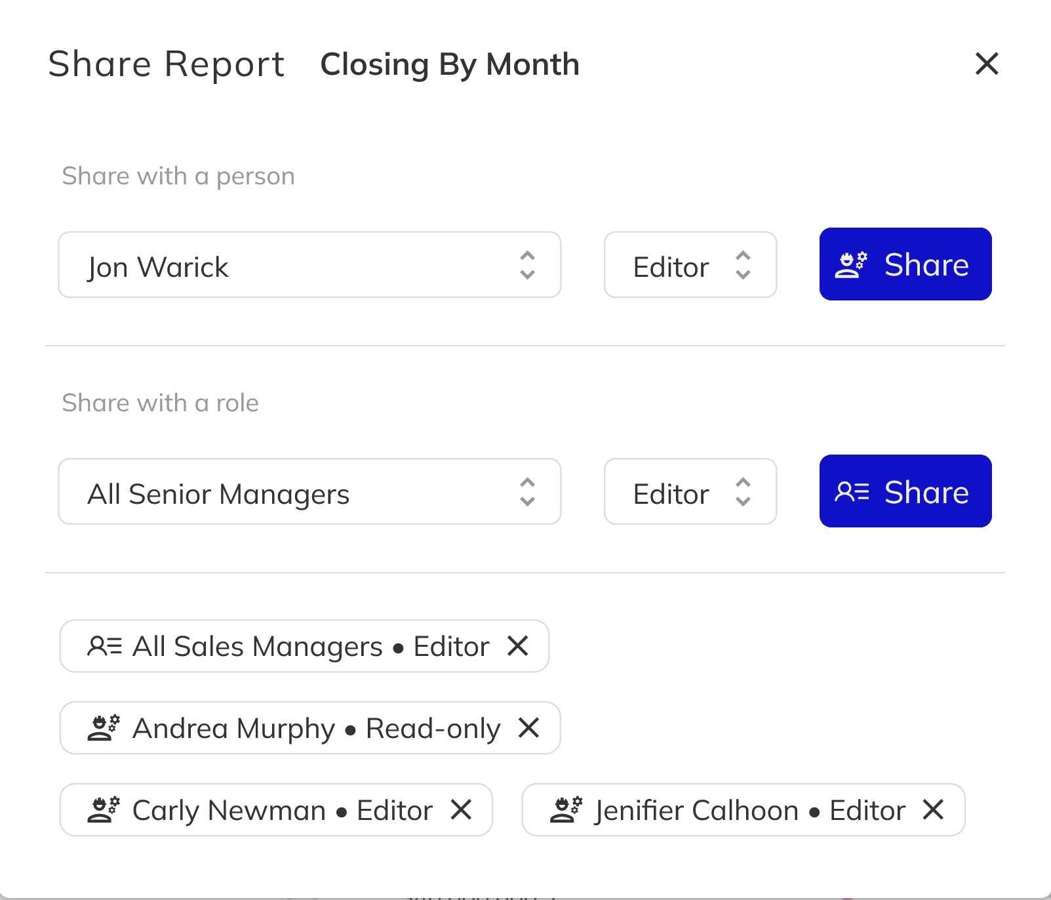The image size is (1051, 900).
Task: Share the report with the selected person
Action: click(x=905, y=264)
